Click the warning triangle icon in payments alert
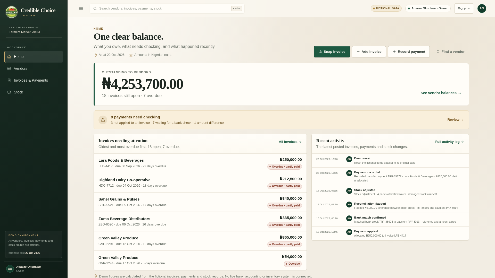The image size is (495, 278). (x=103, y=120)
